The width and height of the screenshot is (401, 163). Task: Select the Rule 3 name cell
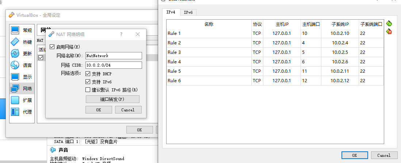209,52
